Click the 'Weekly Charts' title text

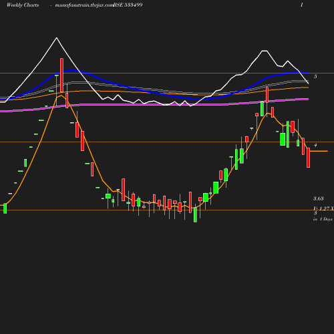23,5
